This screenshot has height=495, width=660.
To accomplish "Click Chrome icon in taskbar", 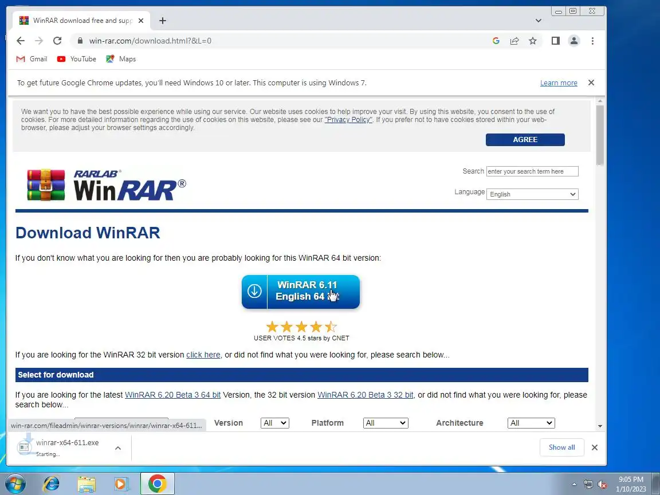I will (x=157, y=484).
